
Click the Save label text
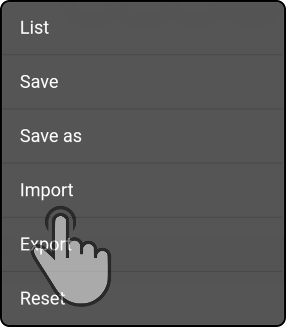coord(39,82)
